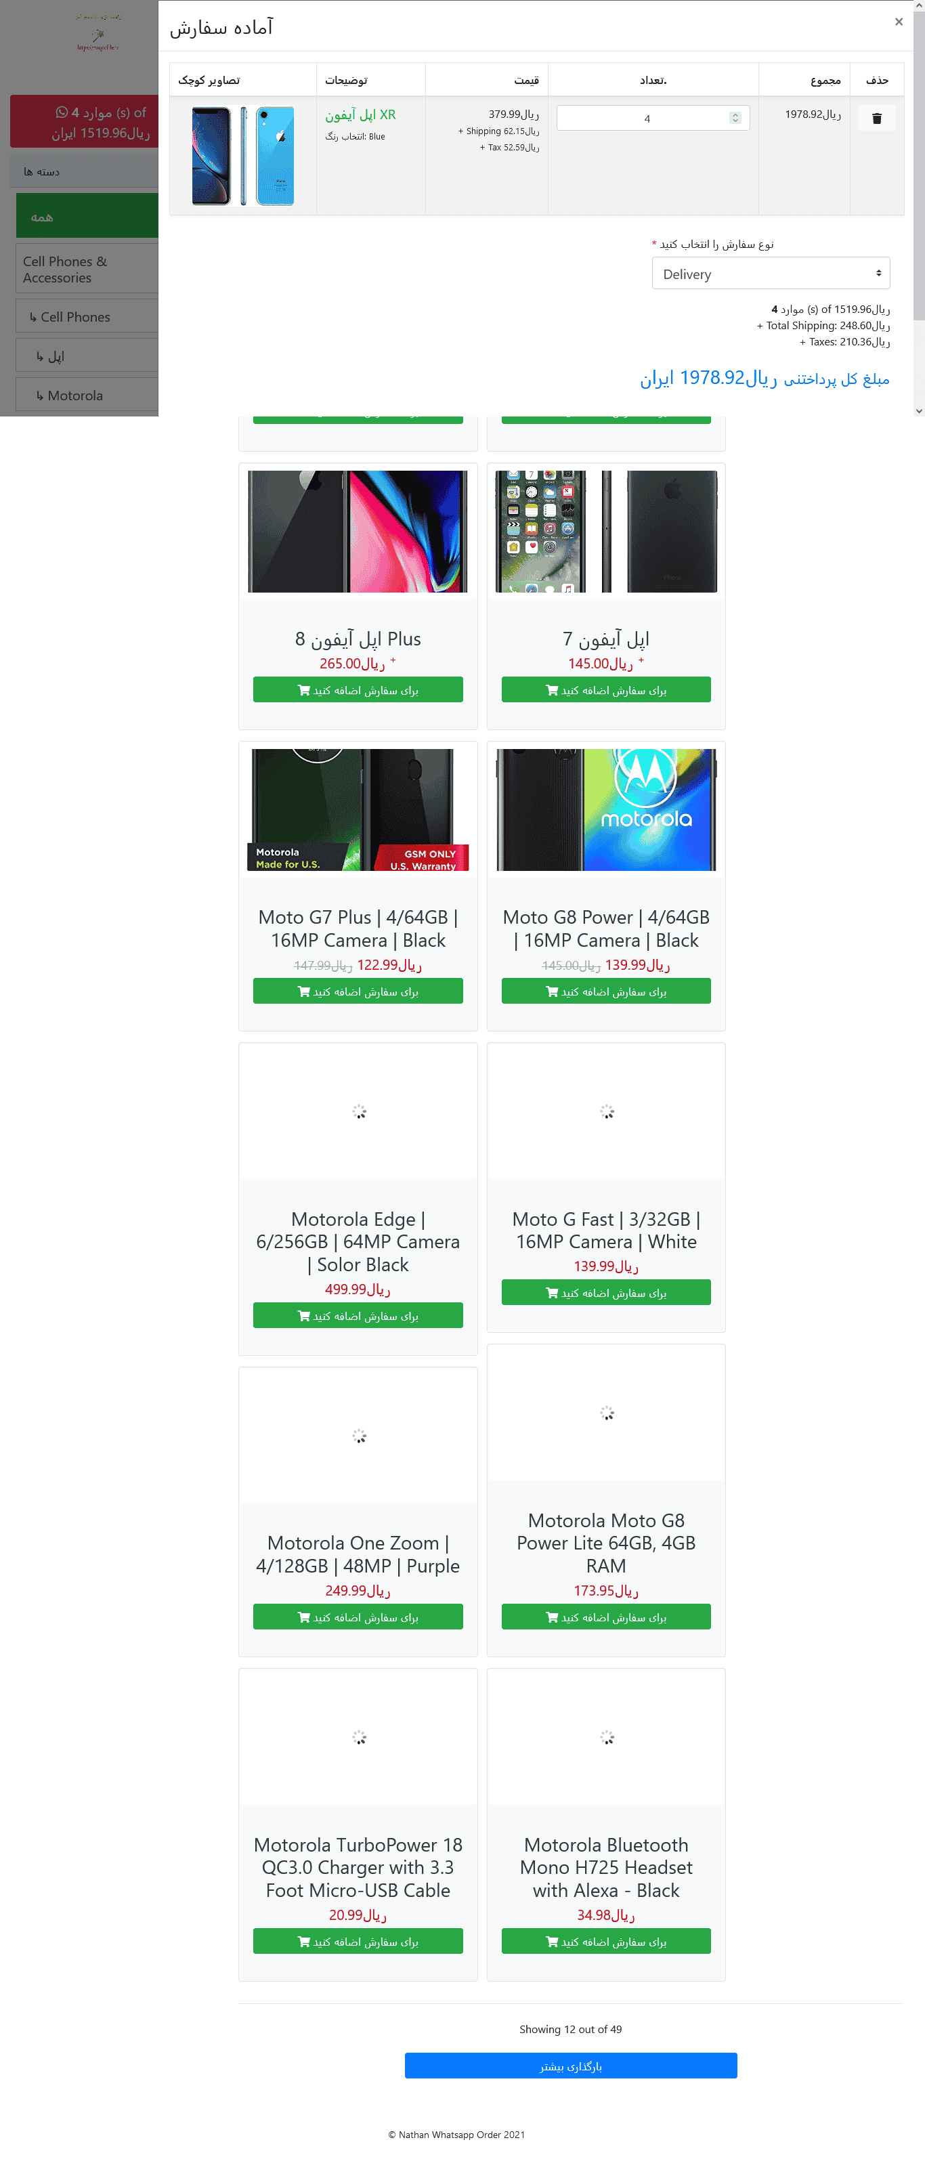
Task: Click the modal scrollbar down arrow
Action: pos(918,411)
